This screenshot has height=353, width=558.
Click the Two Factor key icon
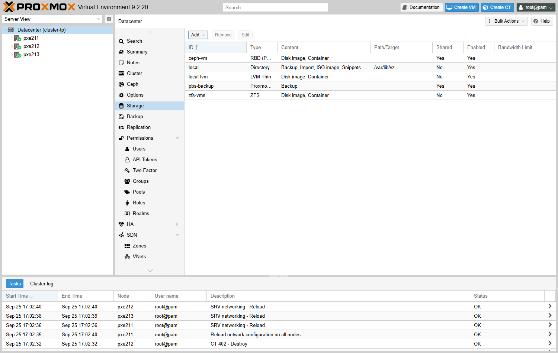click(127, 171)
